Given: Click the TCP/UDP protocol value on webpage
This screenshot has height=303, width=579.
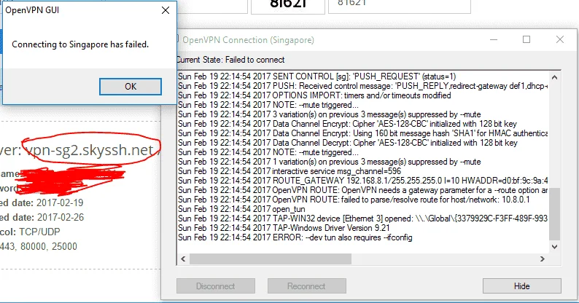Looking at the screenshot, I should coord(39,232).
